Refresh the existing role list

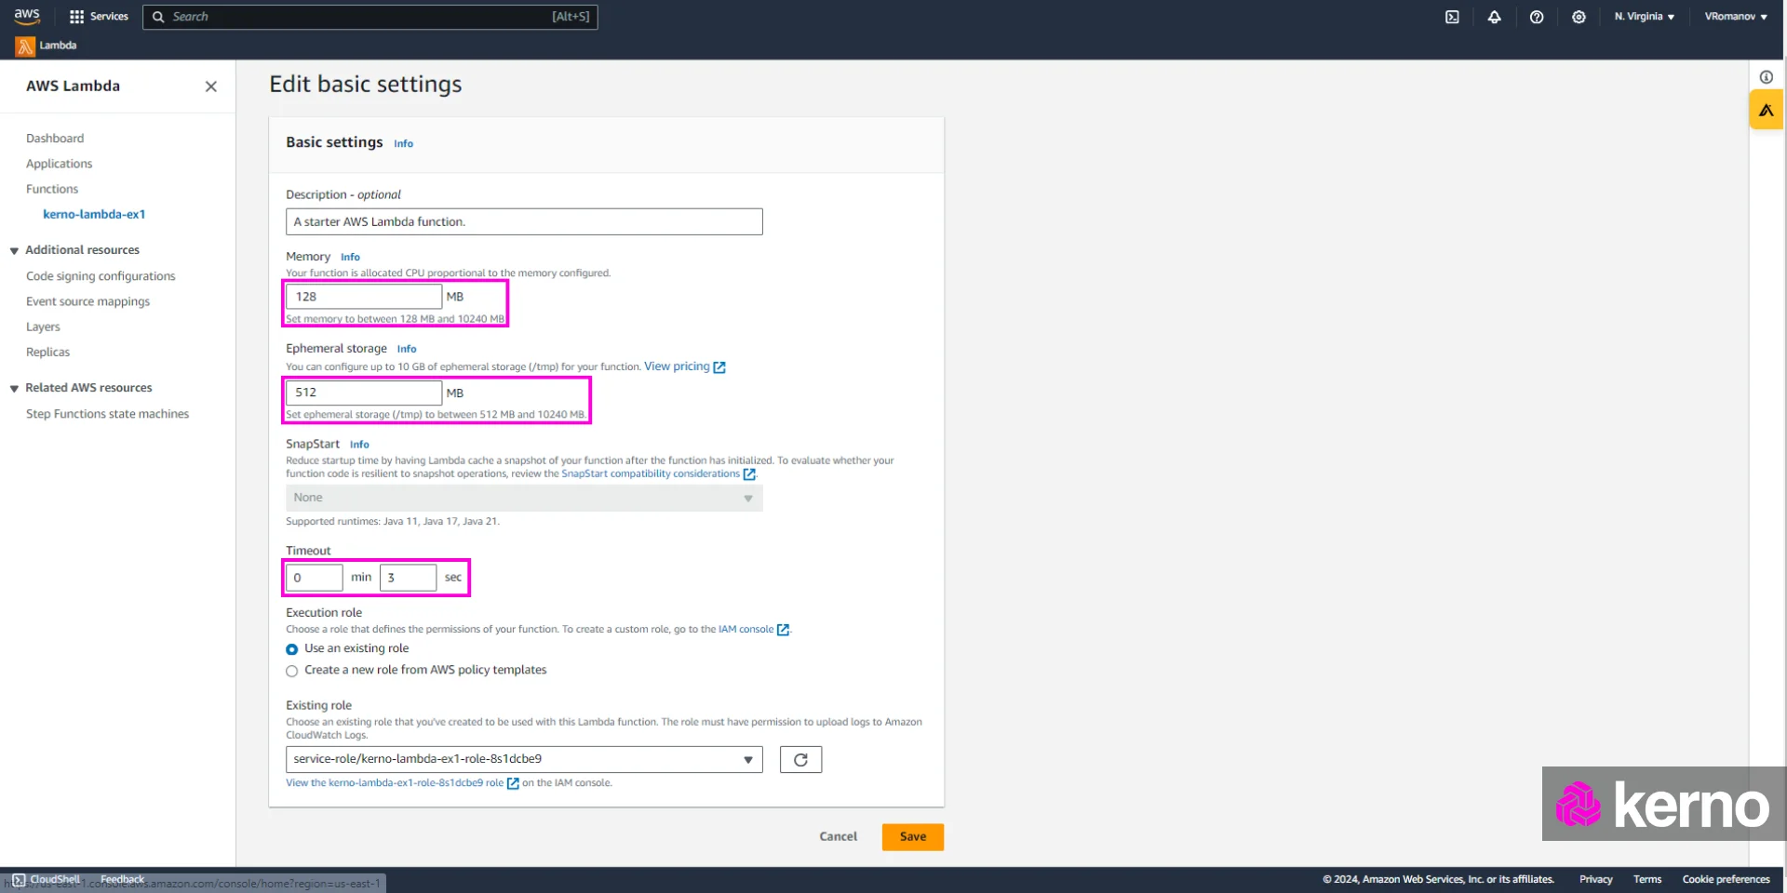(x=800, y=760)
